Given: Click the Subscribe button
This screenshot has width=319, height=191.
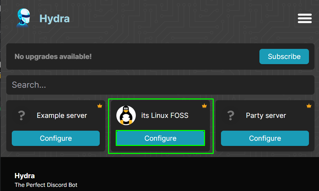Looking at the screenshot, I should (x=284, y=57).
